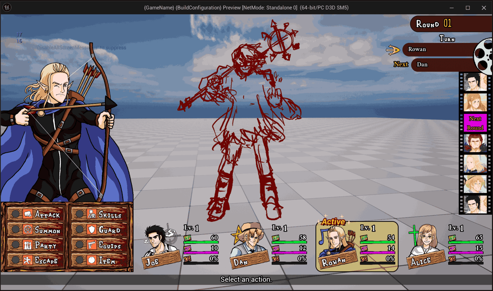493x291 pixels.
Task: Select the Summon command
Action: point(35,230)
